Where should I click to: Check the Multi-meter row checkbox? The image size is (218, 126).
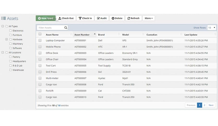[40, 78]
